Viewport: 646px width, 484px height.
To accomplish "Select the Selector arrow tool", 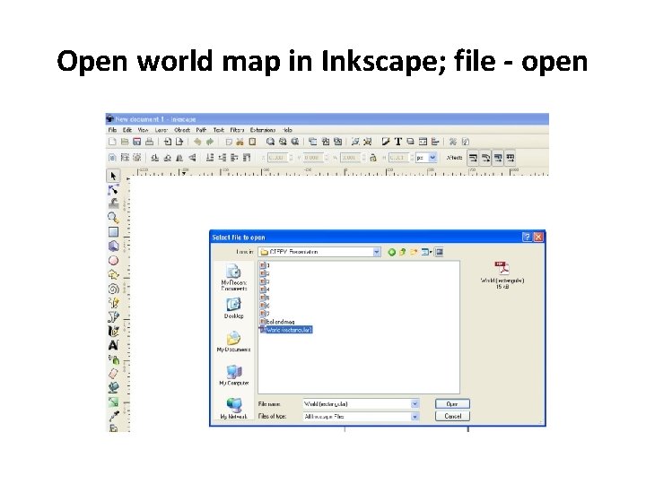I will (x=113, y=176).
